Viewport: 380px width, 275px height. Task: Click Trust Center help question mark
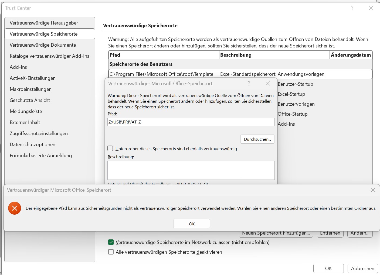point(352,8)
